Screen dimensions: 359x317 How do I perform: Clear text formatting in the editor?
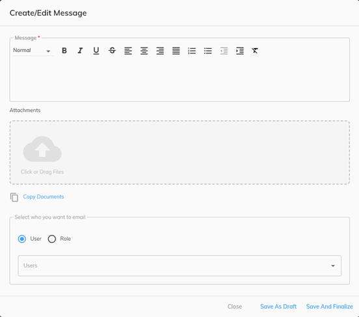click(255, 51)
